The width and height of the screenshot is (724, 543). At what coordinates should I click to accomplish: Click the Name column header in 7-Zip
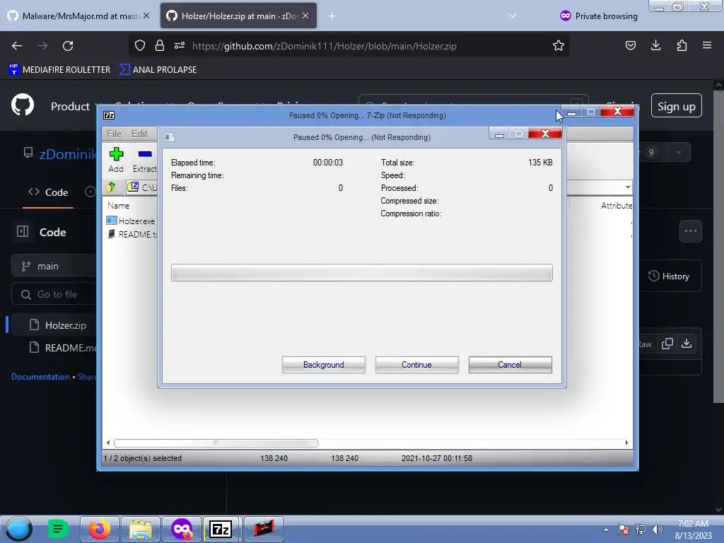[118, 206]
